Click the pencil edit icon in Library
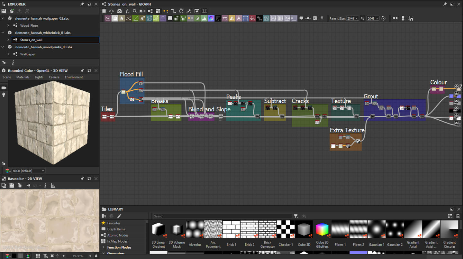463x259 pixels. pos(119,216)
